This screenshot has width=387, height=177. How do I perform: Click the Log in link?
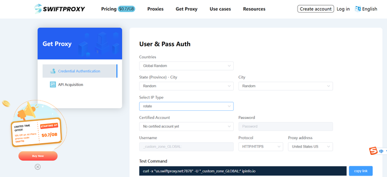click(x=343, y=9)
